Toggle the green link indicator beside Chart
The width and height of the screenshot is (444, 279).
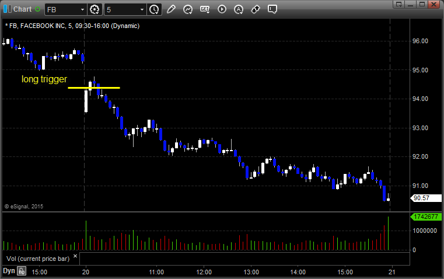(38, 9)
